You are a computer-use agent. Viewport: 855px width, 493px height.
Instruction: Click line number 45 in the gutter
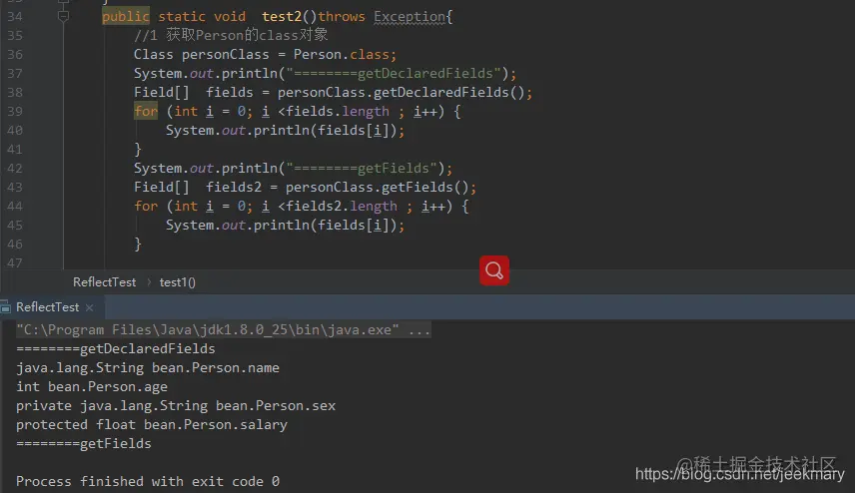pyautogui.click(x=15, y=225)
